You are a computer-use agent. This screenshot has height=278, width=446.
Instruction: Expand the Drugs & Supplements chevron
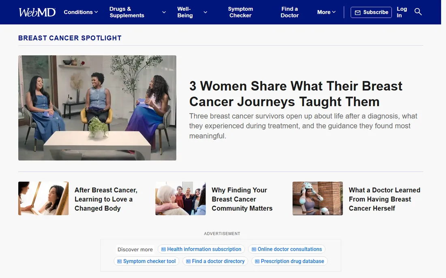[x=164, y=12]
